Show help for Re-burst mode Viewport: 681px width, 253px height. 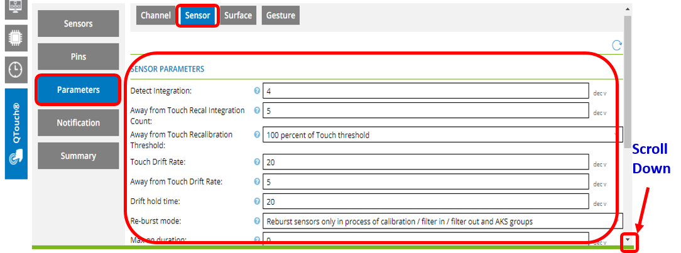(x=256, y=221)
